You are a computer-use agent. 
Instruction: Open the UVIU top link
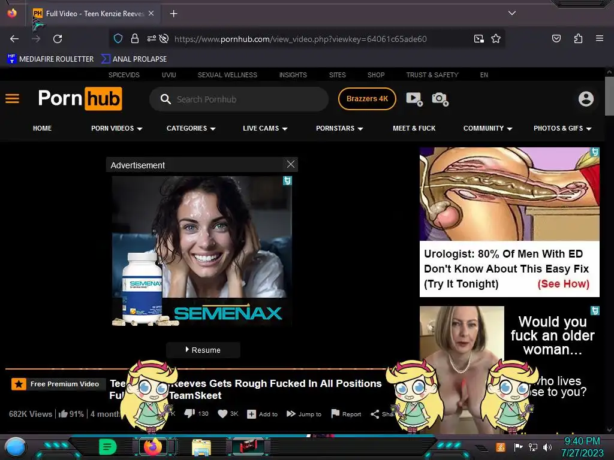(168, 75)
